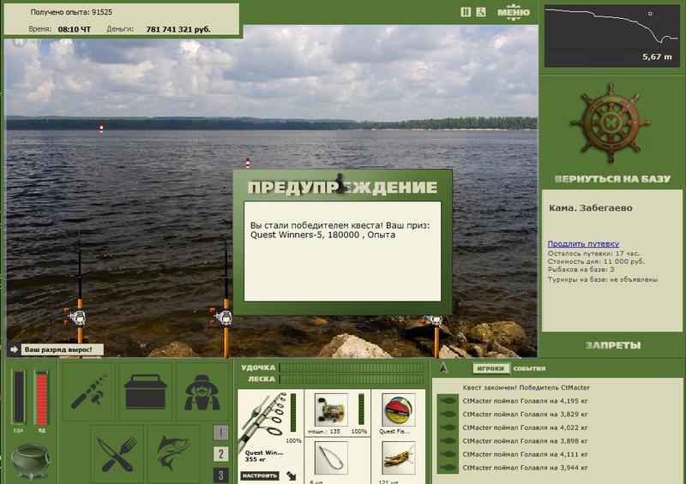Click the ЛЕСКА tension bar

[352, 379]
